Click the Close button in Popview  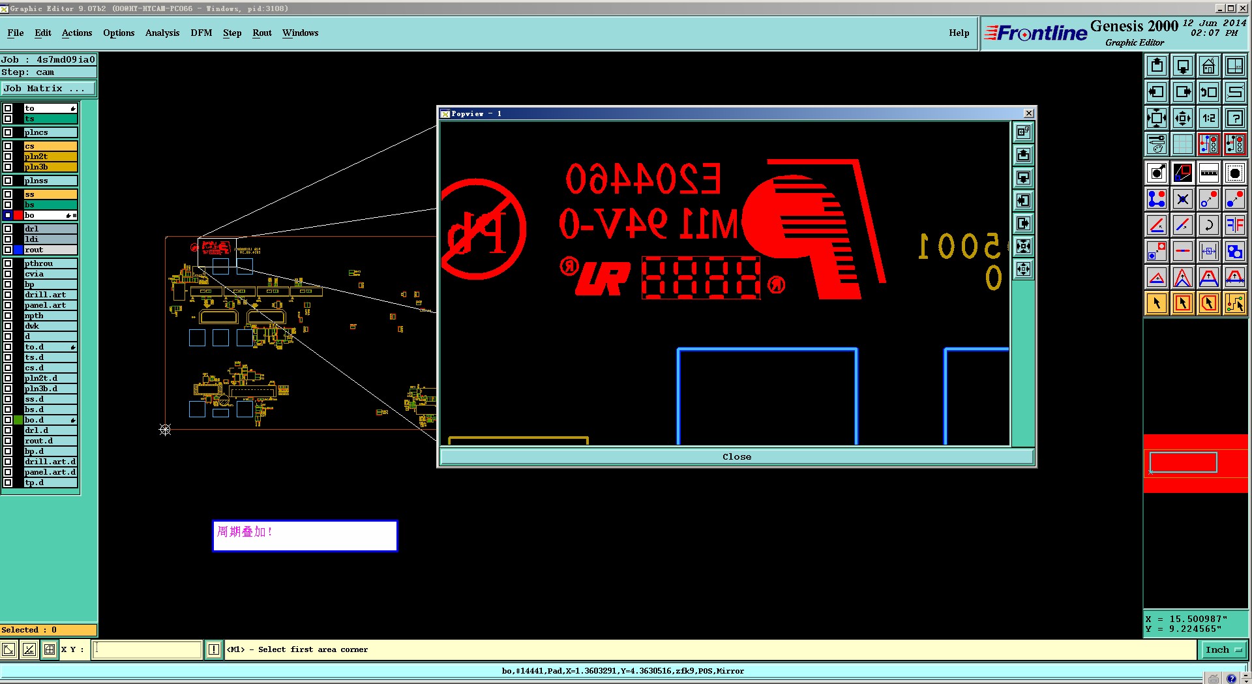(x=737, y=456)
